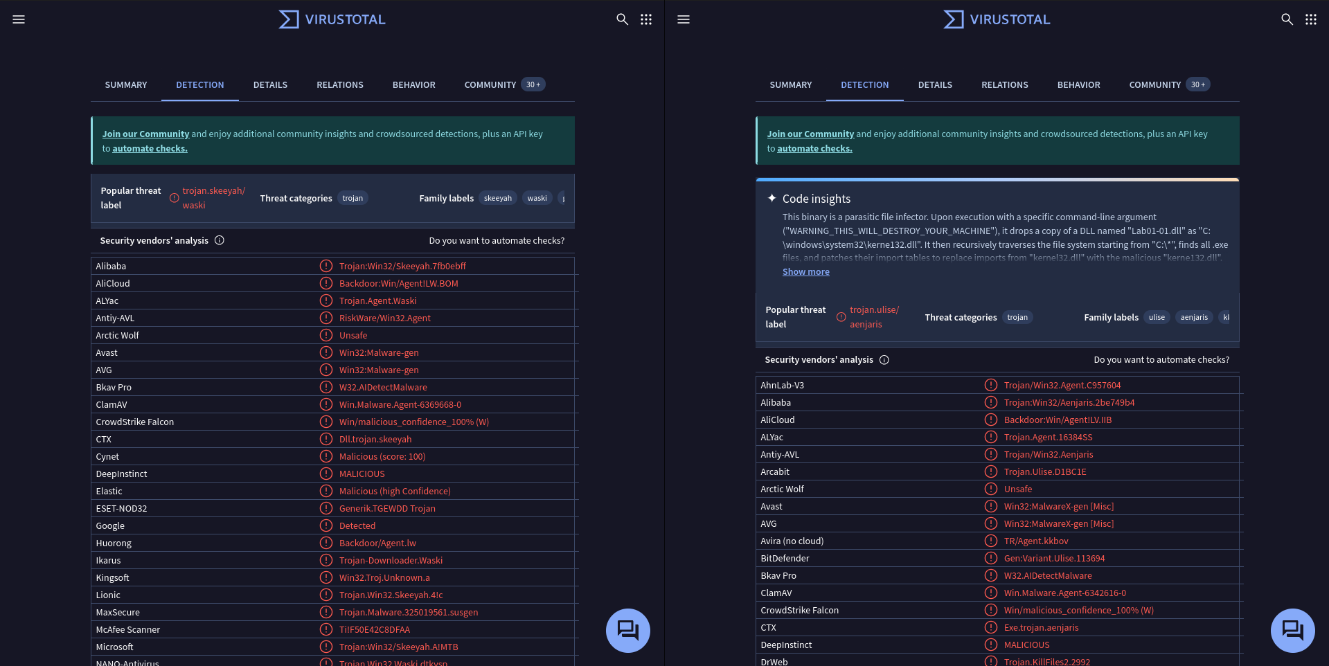
Task: Click the info icon beside Security vendors' analysis
Action: (220, 240)
